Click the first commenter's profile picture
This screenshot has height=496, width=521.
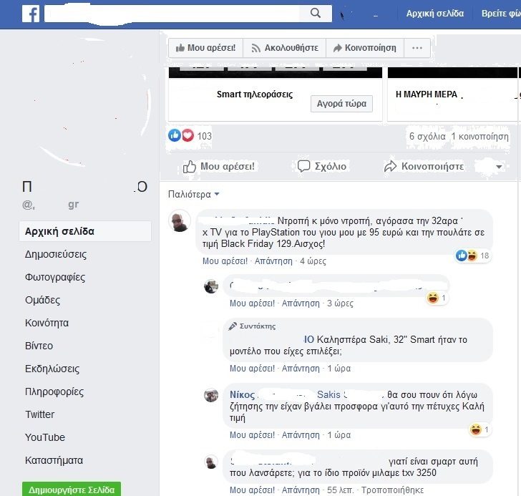[180, 220]
